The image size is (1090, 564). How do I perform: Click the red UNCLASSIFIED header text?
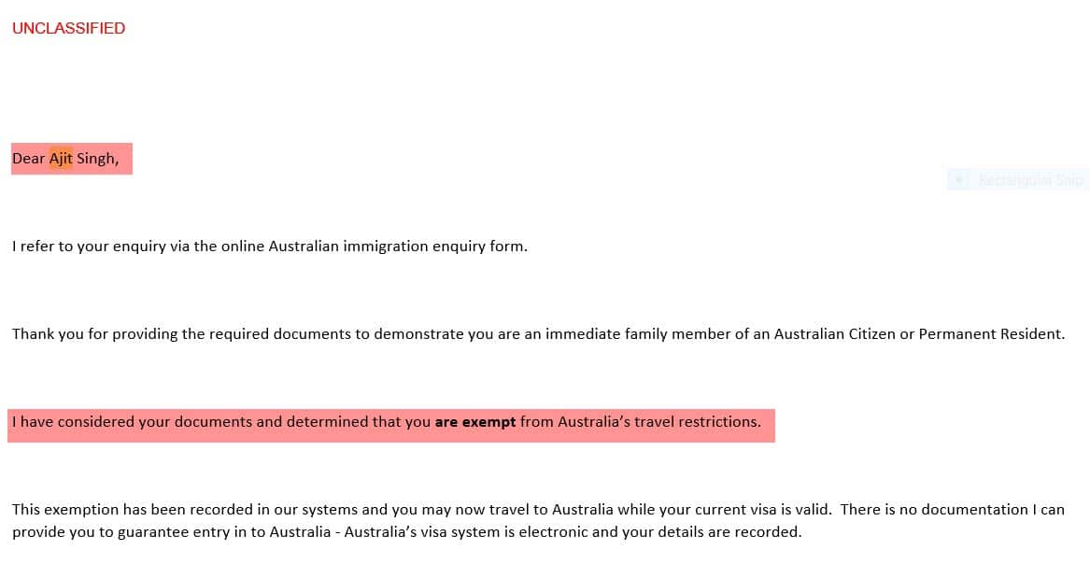[x=68, y=28]
